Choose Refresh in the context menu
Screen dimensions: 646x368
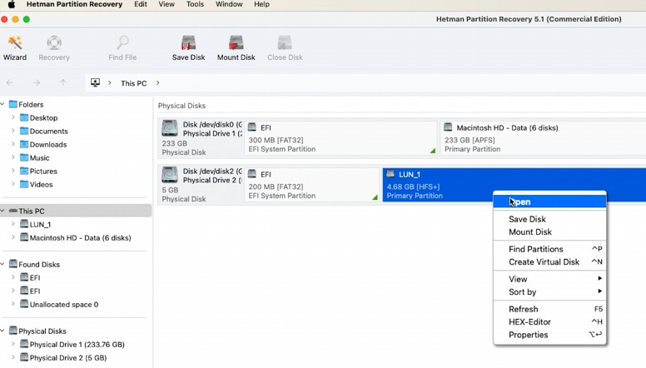coord(549,309)
